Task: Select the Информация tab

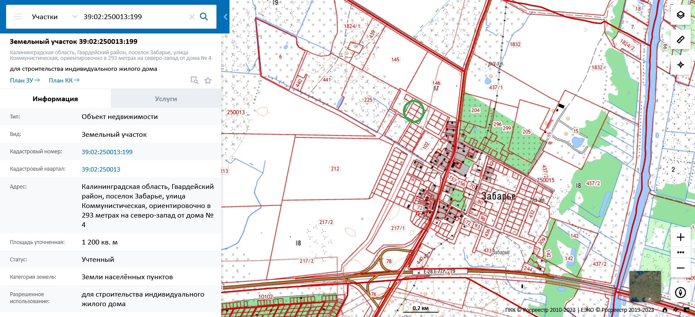Action: (x=55, y=99)
